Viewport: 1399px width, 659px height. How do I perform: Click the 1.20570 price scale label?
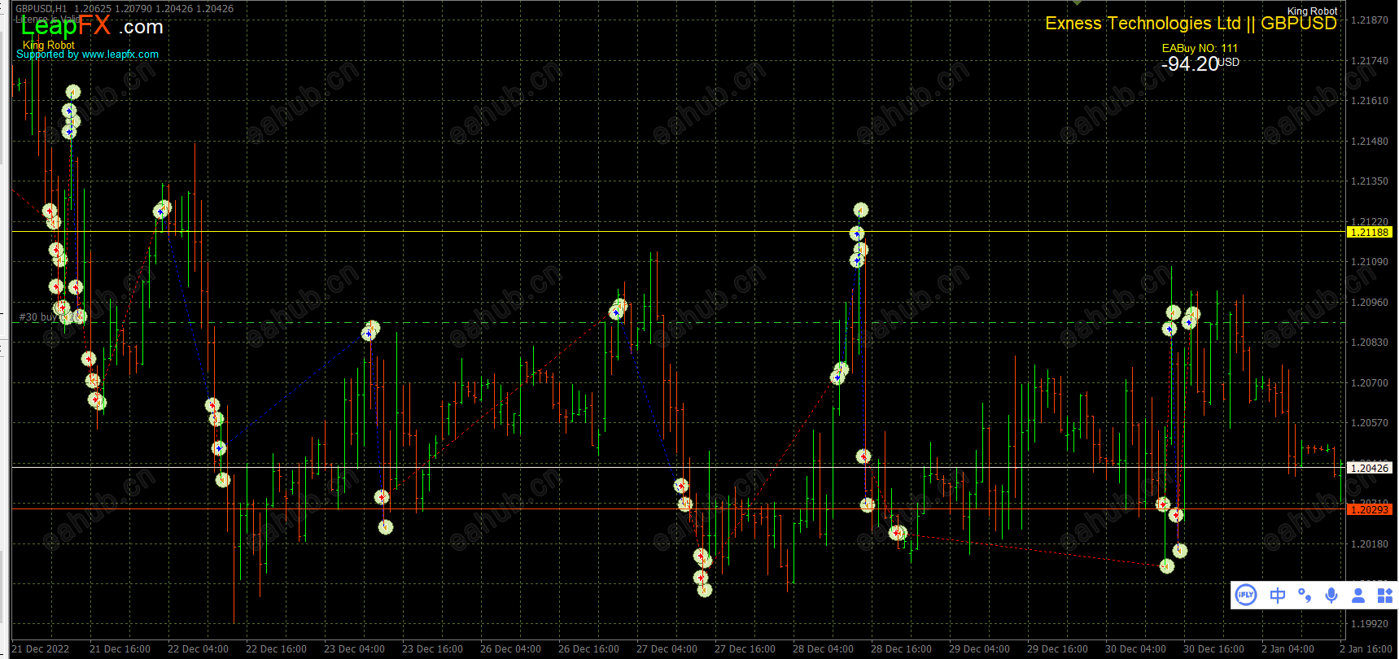pos(1370,423)
